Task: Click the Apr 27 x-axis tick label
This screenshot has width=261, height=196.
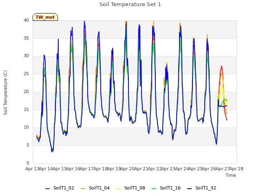Action: [x=223, y=169]
